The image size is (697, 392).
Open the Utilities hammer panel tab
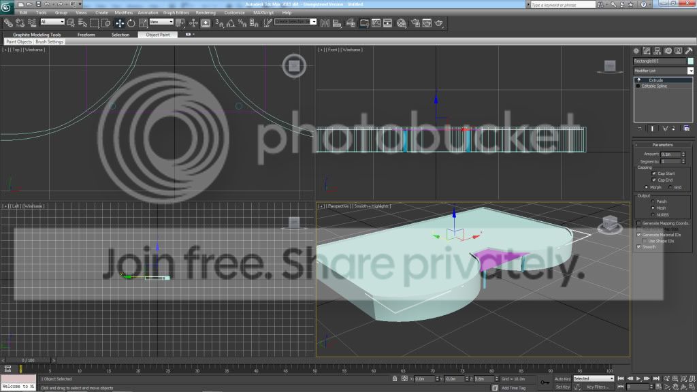[689, 50]
